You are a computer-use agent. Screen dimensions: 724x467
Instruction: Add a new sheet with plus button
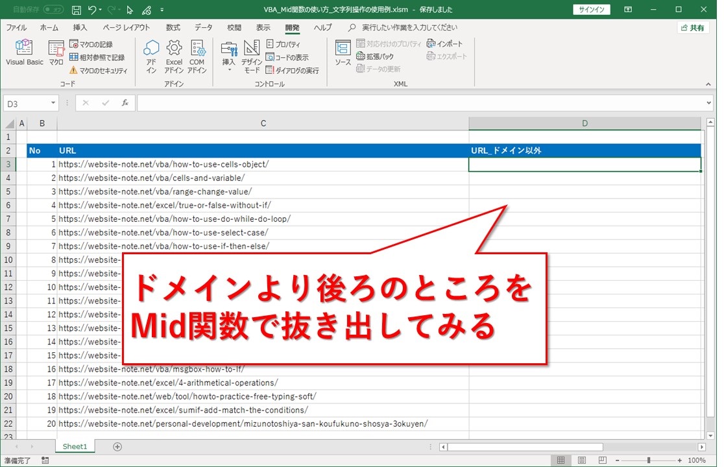click(x=117, y=446)
